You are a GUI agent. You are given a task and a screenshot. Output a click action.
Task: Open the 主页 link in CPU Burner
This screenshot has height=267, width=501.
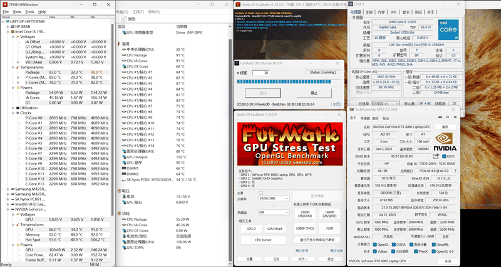pyautogui.click(x=336, y=104)
